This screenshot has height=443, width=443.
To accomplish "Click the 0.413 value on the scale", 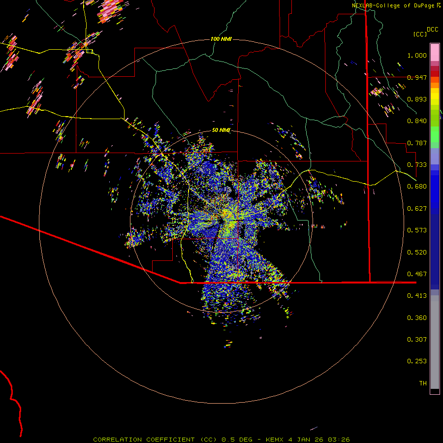I will click(417, 296).
